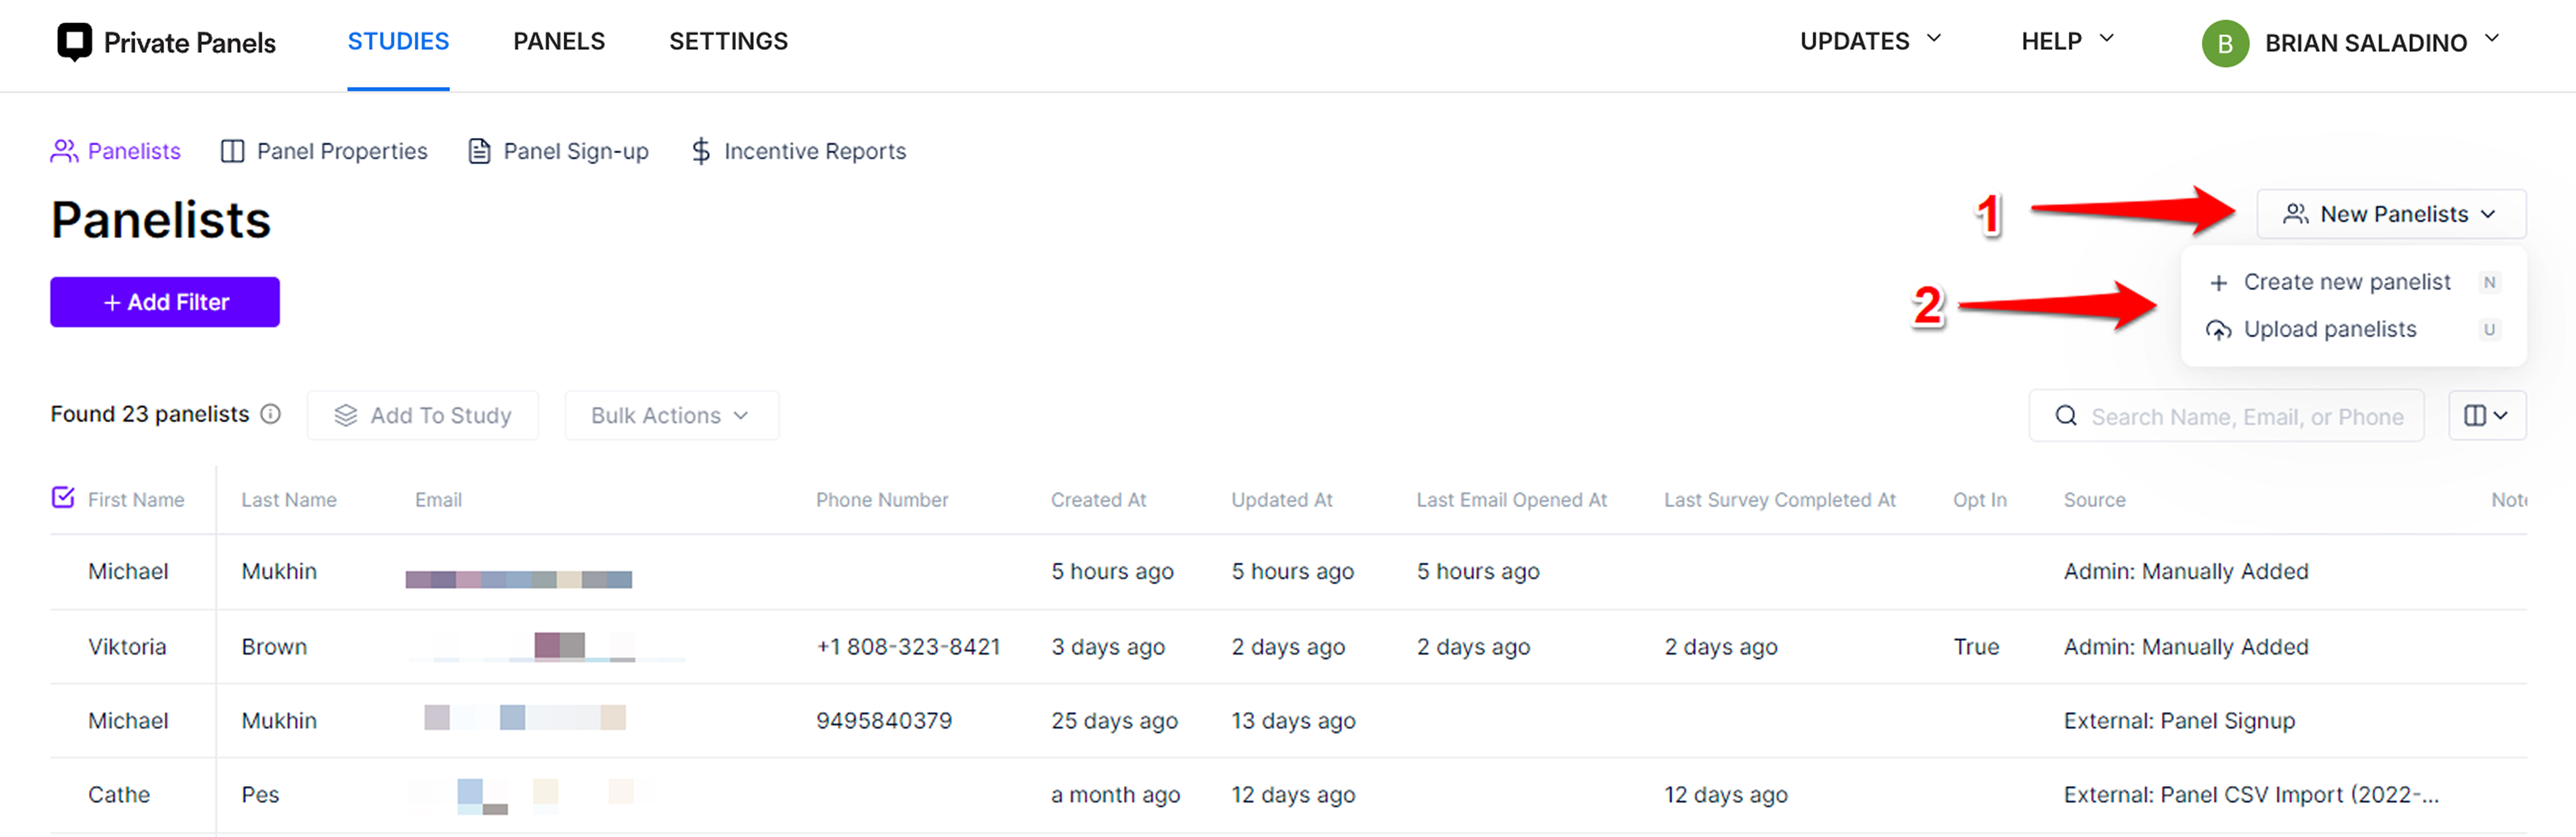The width and height of the screenshot is (2576, 837).
Task: Click the Pes last name cell
Action: 260,795
